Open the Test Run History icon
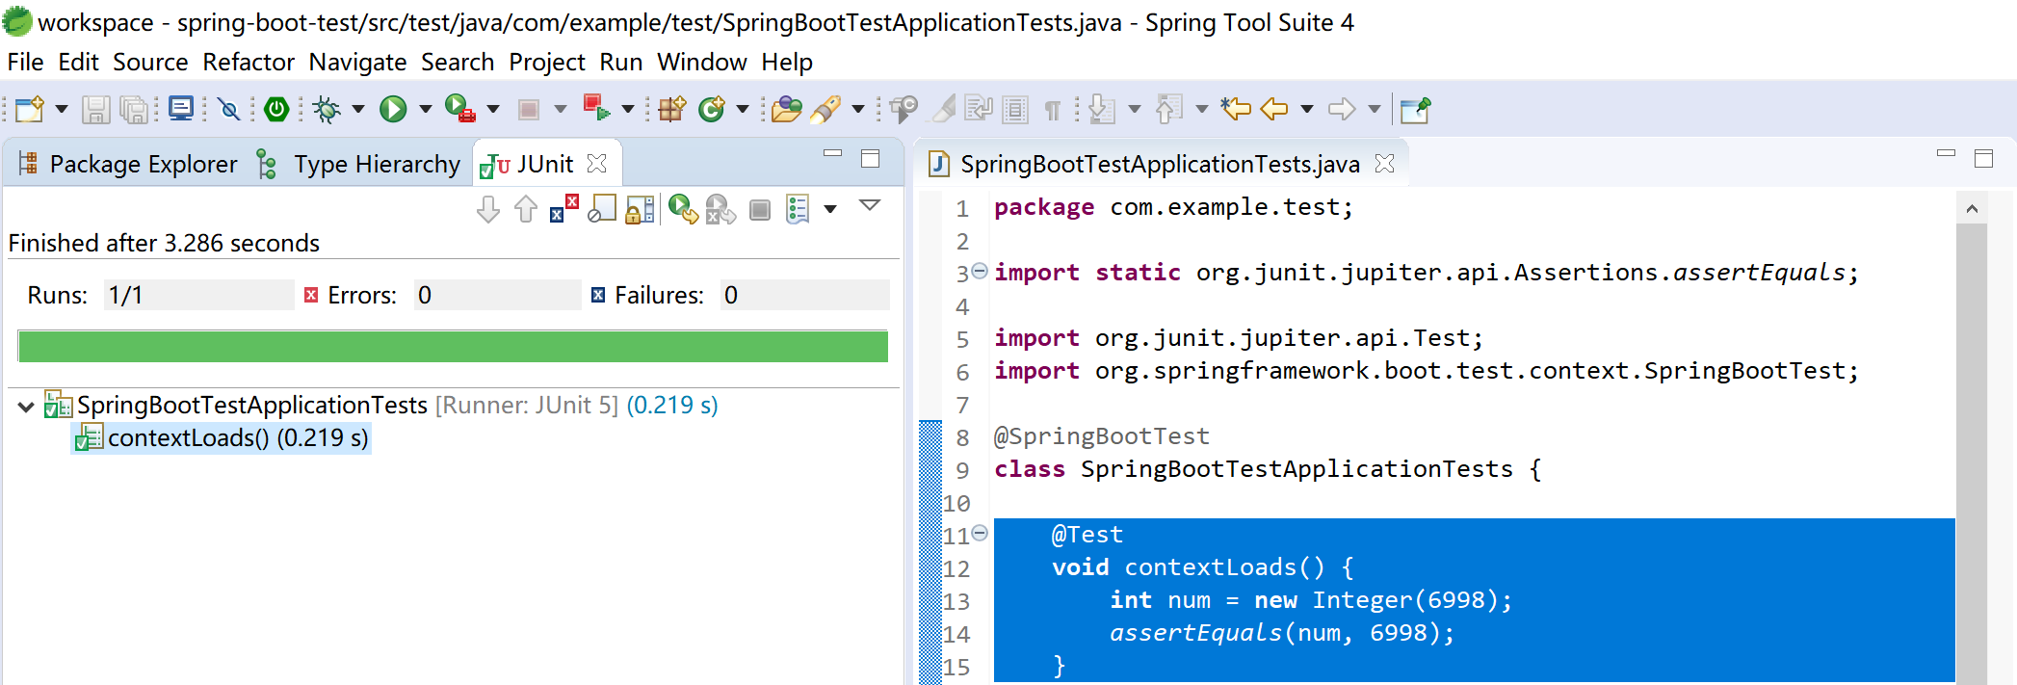Image resolution: width=2017 pixels, height=685 pixels. point(799,209)
